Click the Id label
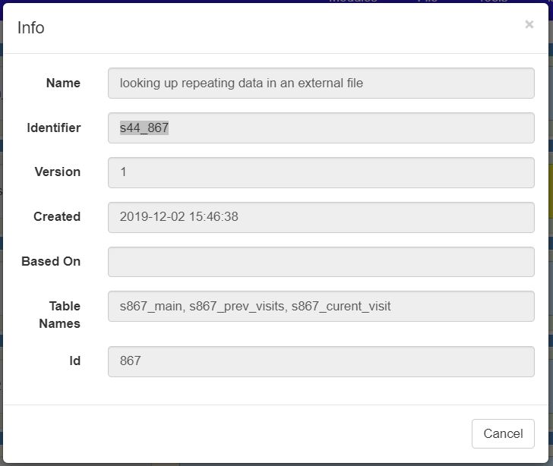 click(74, 361)
